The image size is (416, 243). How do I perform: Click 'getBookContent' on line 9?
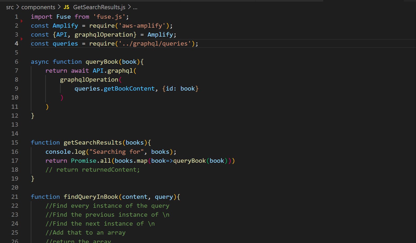(x=129, y=88)
